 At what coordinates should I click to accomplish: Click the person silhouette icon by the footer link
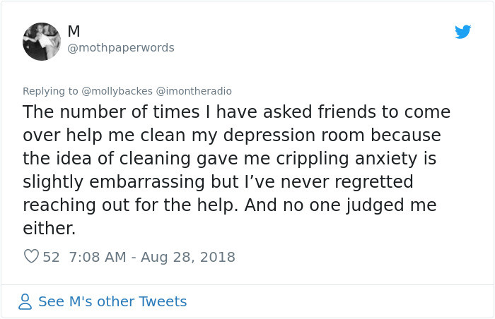click(25, 301)
